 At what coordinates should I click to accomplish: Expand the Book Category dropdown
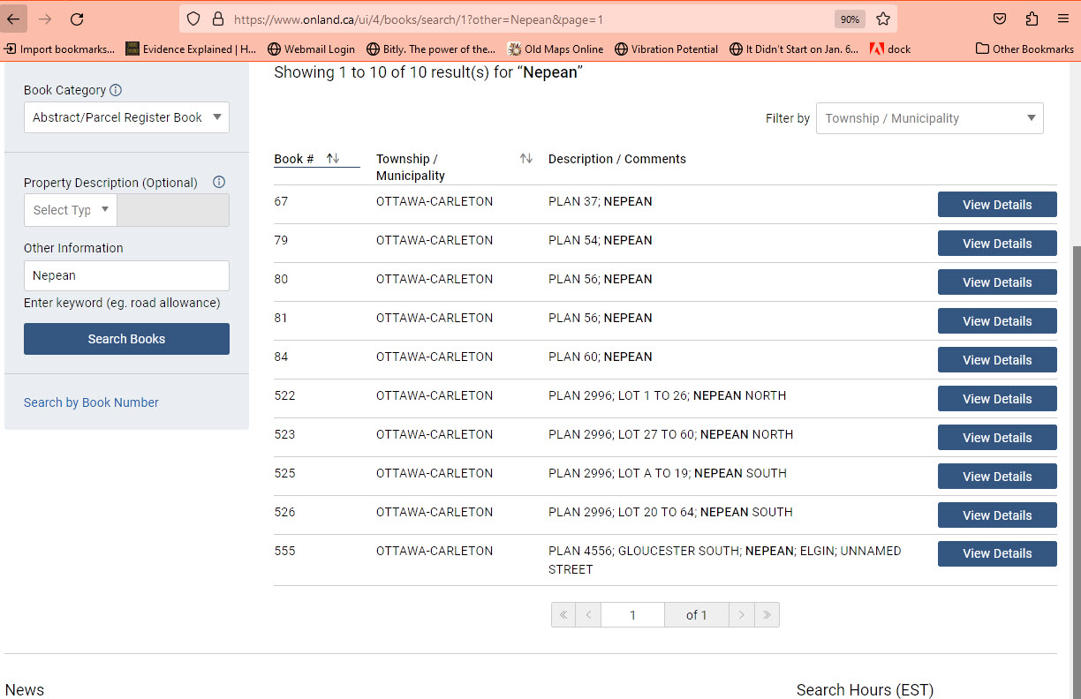[x=126, y=117]
